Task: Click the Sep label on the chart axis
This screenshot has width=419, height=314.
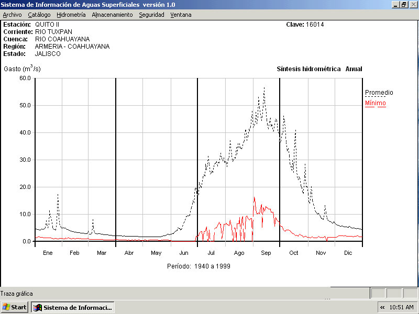Action: tap(266, 253)
